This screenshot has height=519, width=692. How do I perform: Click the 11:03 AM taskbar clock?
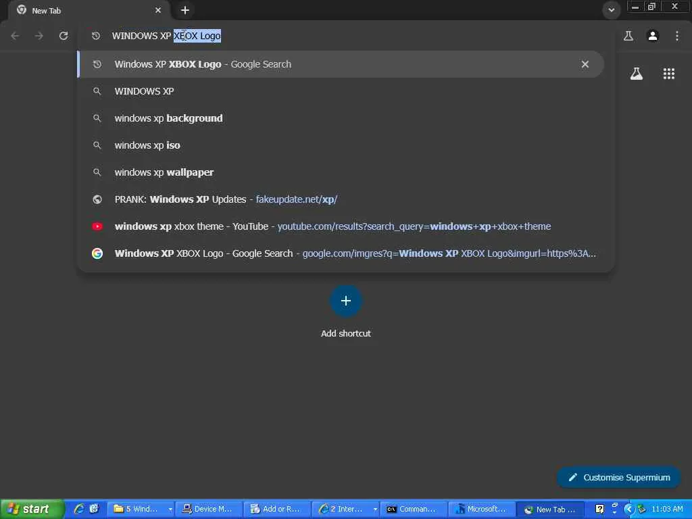[x=667, y=509]
